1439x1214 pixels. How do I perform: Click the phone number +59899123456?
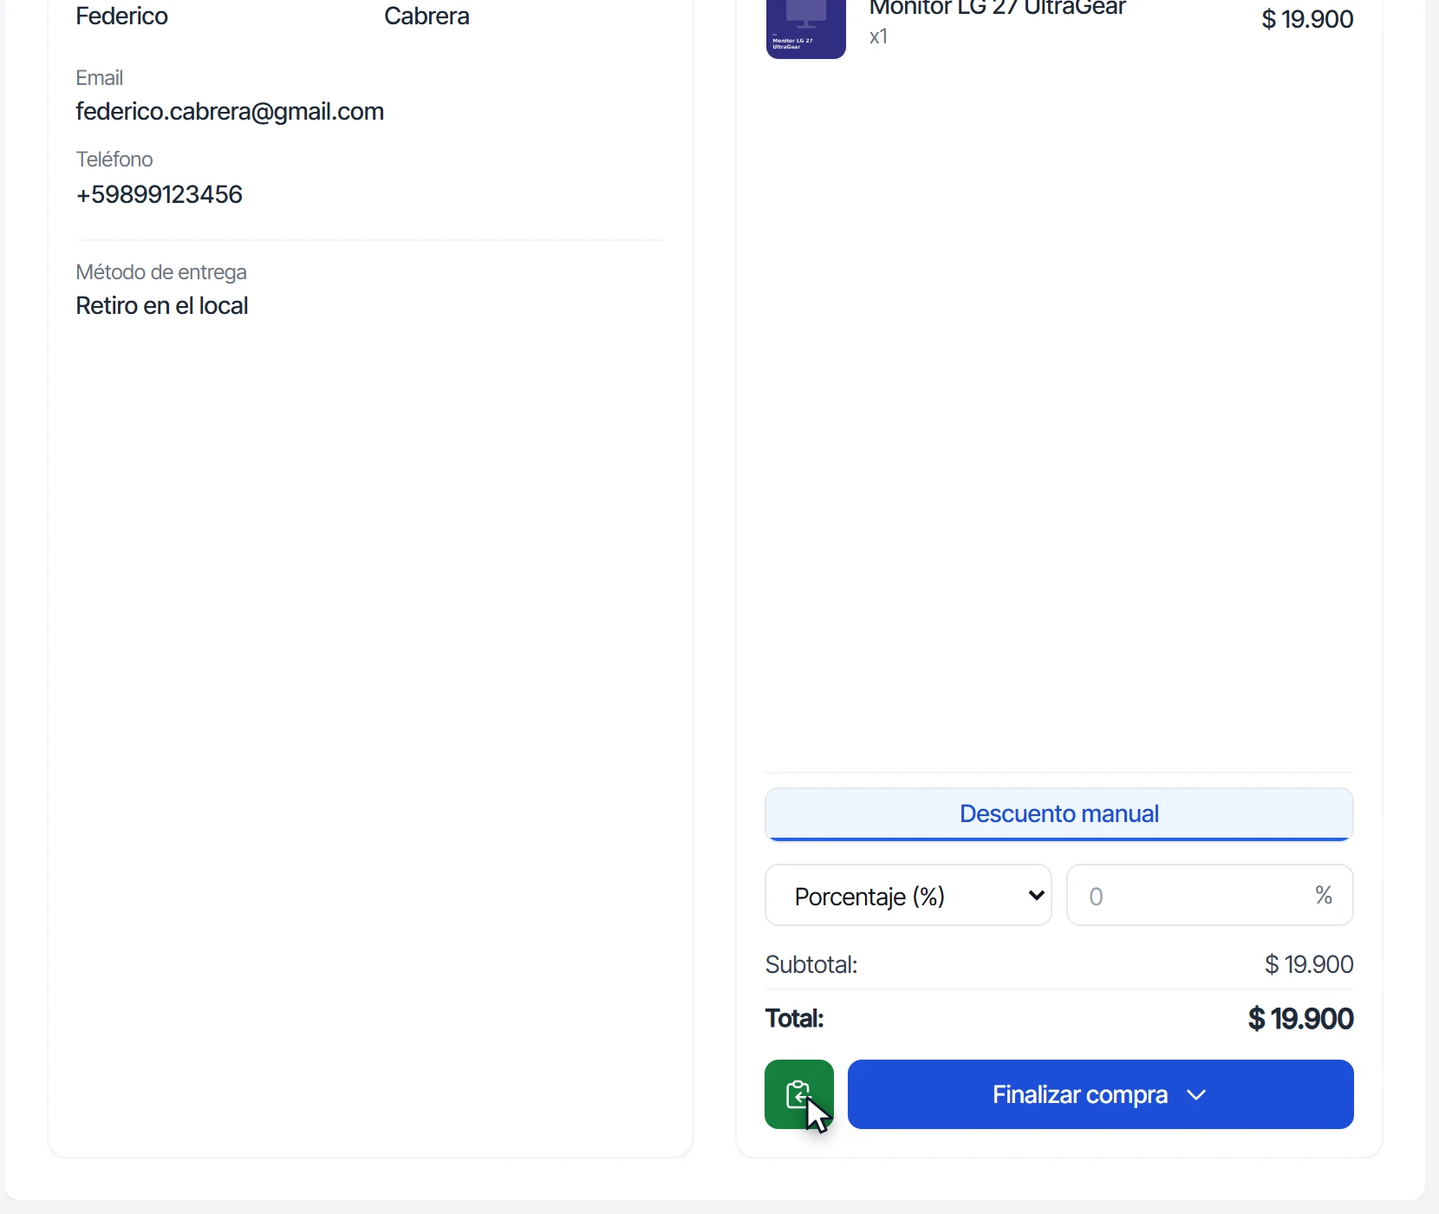[160, 194]
